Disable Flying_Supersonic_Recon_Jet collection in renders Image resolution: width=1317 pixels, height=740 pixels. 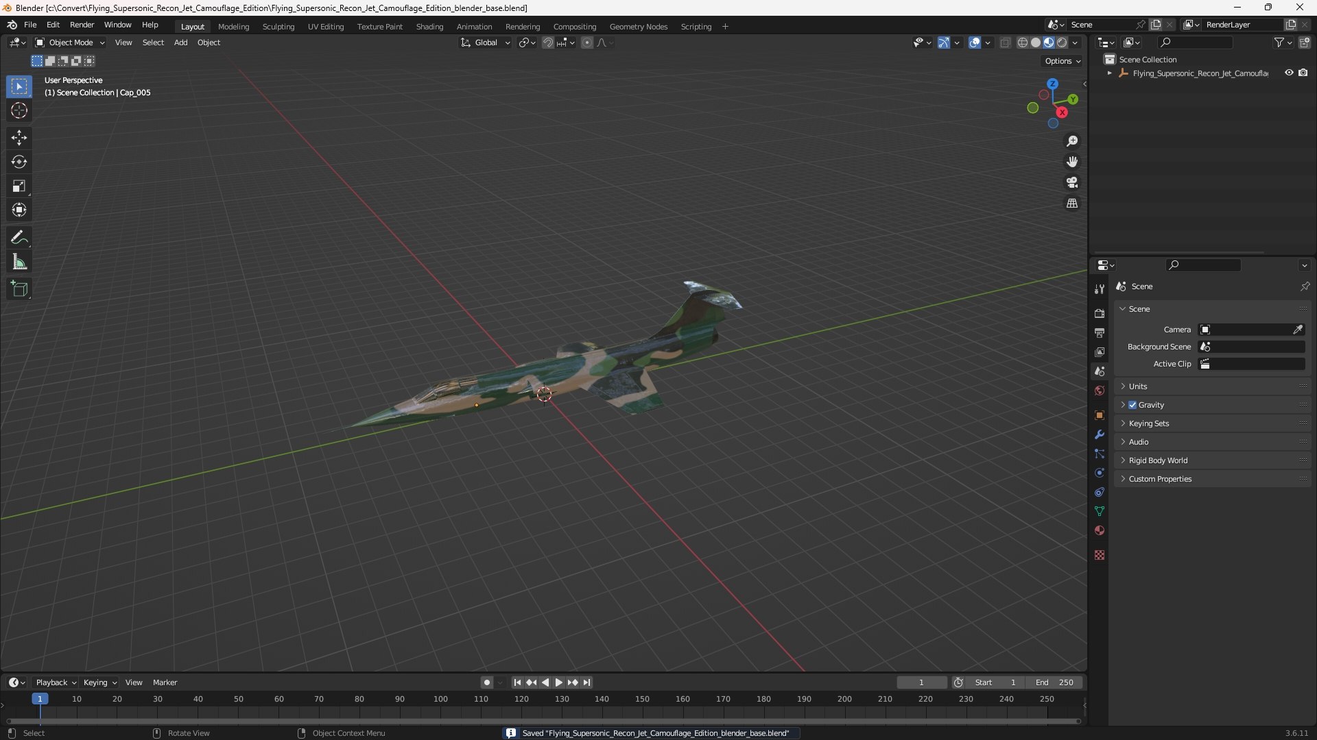(x=1303, y=73)
